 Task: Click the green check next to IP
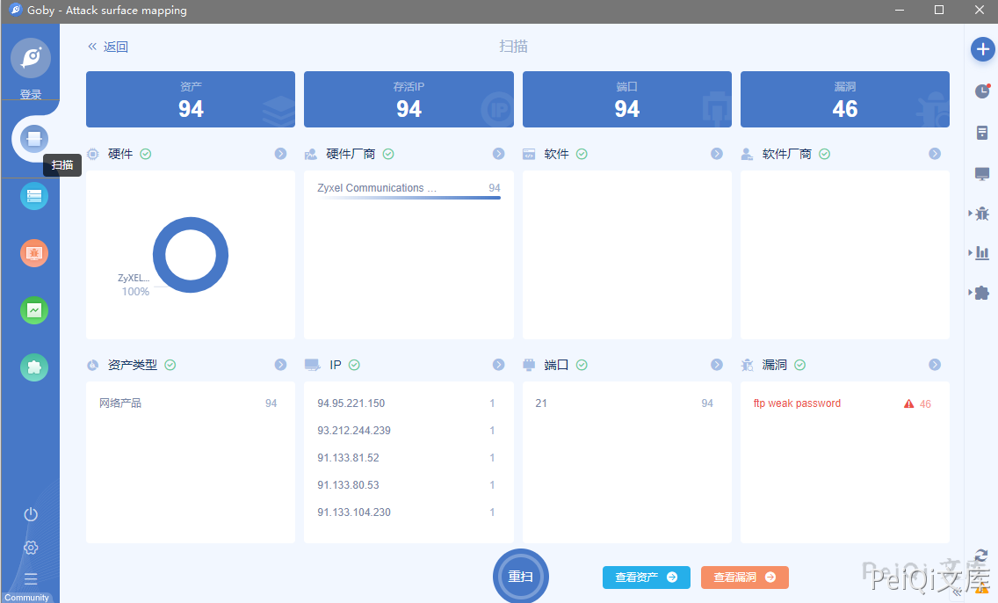tap(354, 365)
